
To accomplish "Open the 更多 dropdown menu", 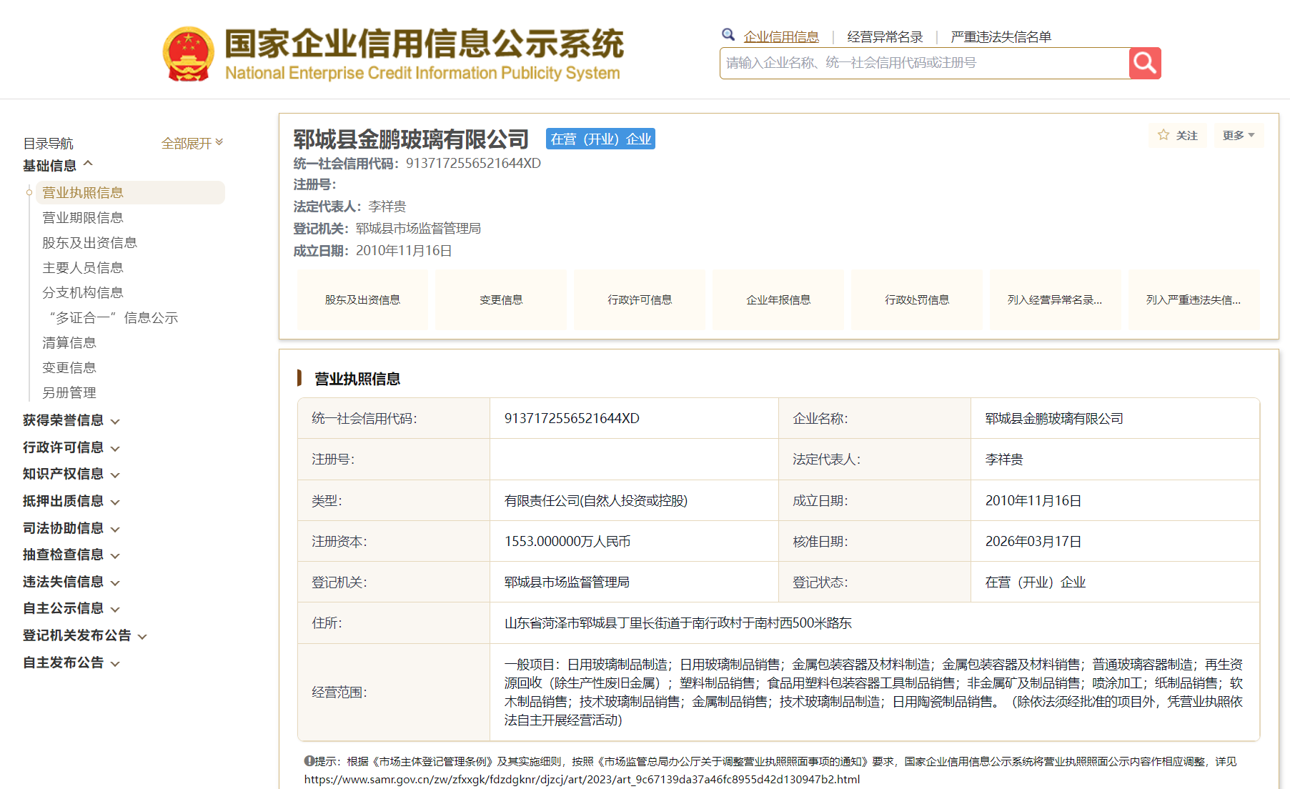I will coord(1239,135).
